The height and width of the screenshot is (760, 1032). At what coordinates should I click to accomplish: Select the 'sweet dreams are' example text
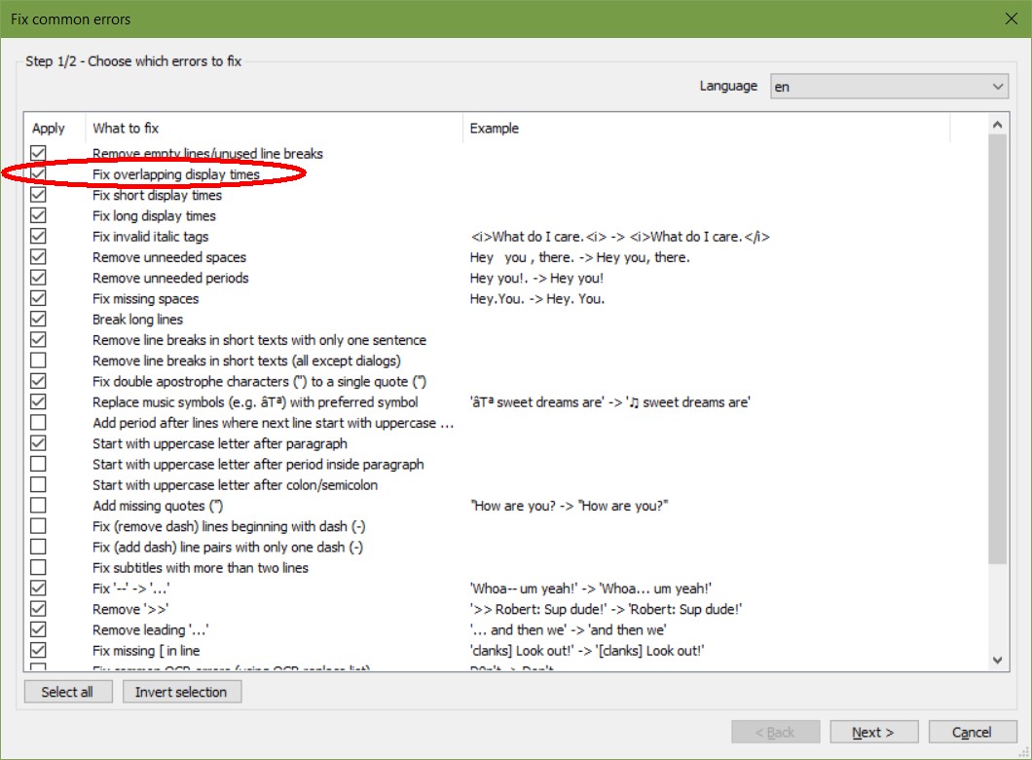point(610,401)
